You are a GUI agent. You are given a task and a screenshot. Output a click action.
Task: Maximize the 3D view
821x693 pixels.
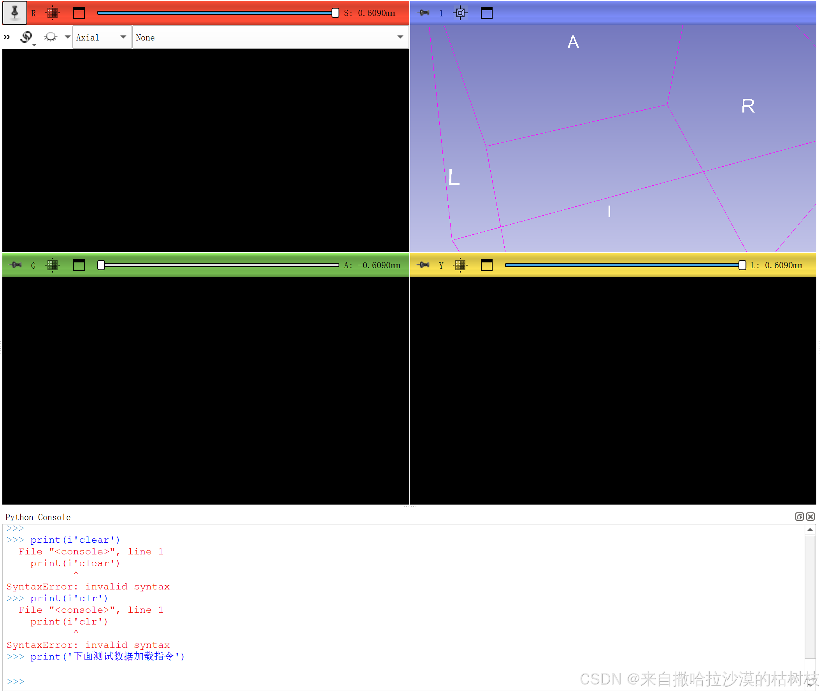pos(486,13)
